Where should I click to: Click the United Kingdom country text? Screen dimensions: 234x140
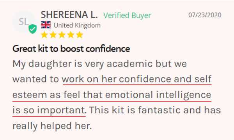click(x=77, y=25)
